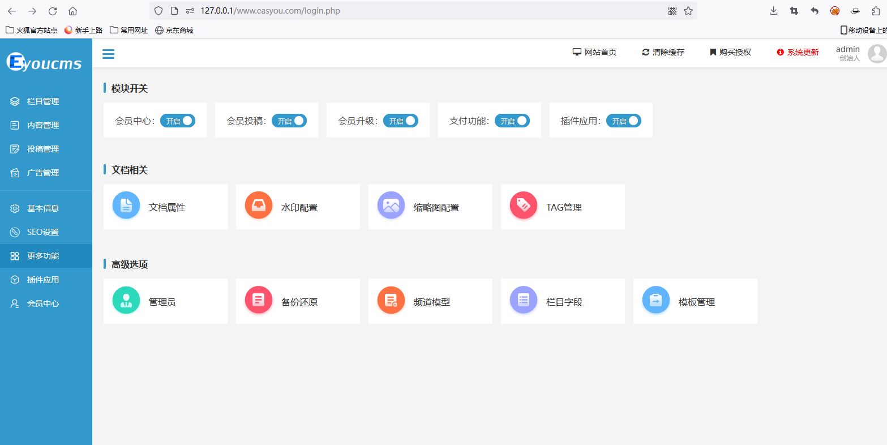
Task: Click the undo arrow toolbar icon
Action: [x=815, y=11]
